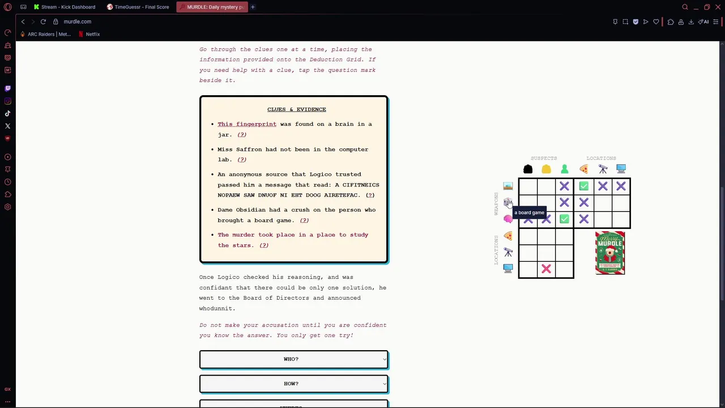Toggle board game row telescope cell
The height and width of the screenshot is (408, 725).
[603, 202]
